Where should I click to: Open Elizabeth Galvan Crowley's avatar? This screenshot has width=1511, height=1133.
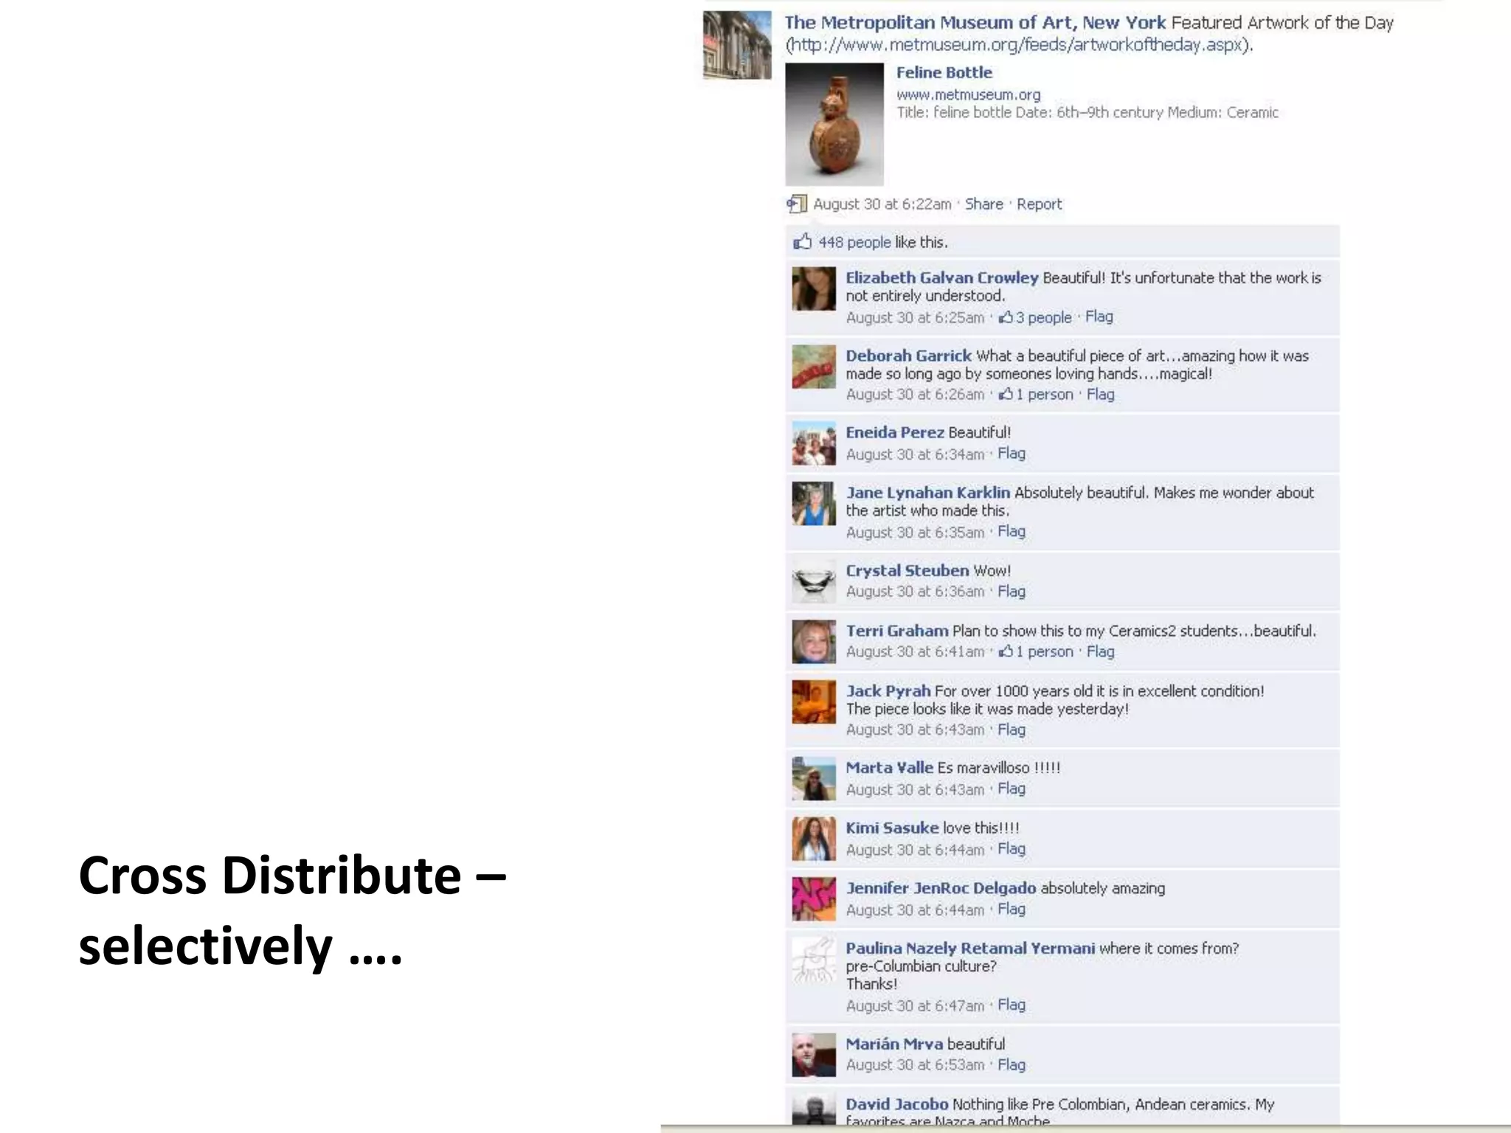[x=814, y=288]
